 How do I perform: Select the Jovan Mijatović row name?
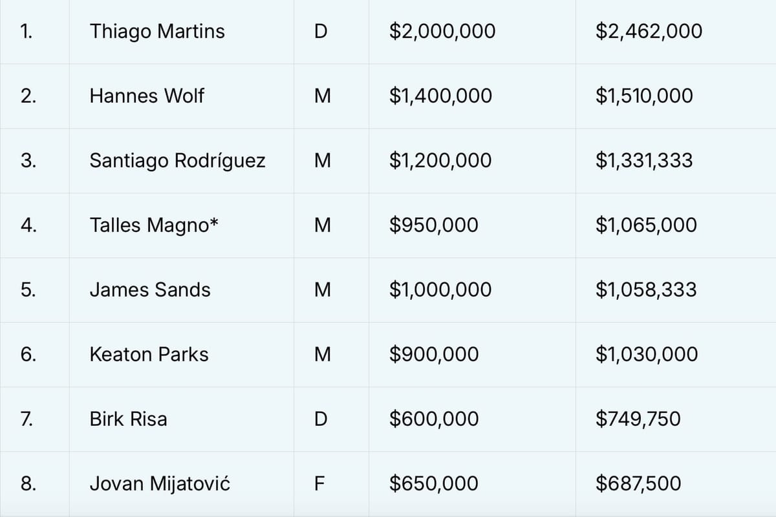point(160,483)
